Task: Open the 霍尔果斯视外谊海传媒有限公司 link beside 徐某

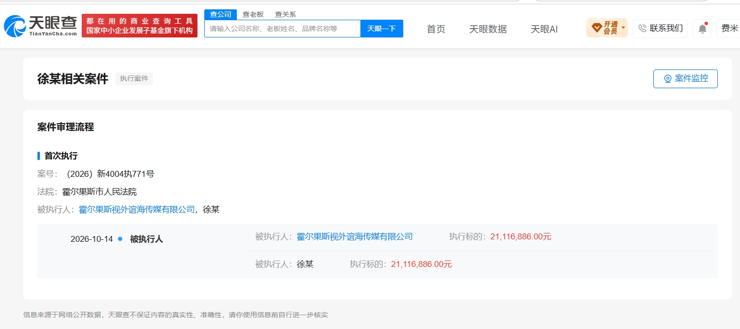Action: point(137,209)
